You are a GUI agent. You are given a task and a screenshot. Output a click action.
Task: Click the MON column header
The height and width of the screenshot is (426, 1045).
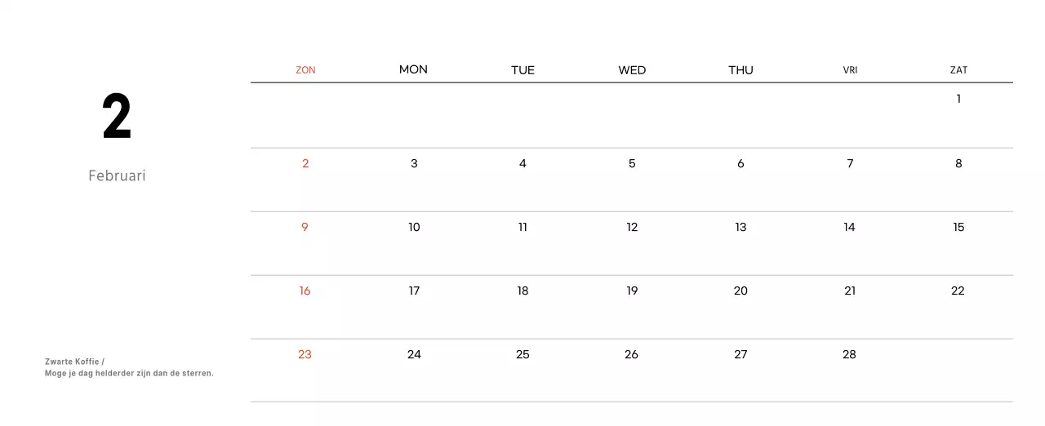(x=413, y=69)
